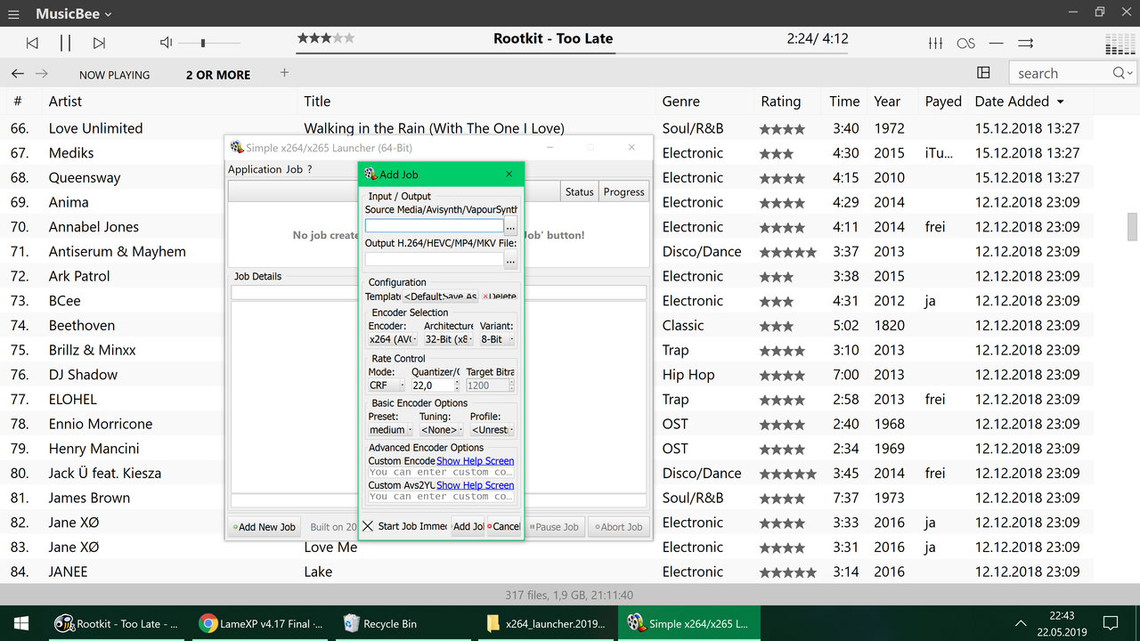Click the Output file input field
1140x641 pixels.
(434, 260)
